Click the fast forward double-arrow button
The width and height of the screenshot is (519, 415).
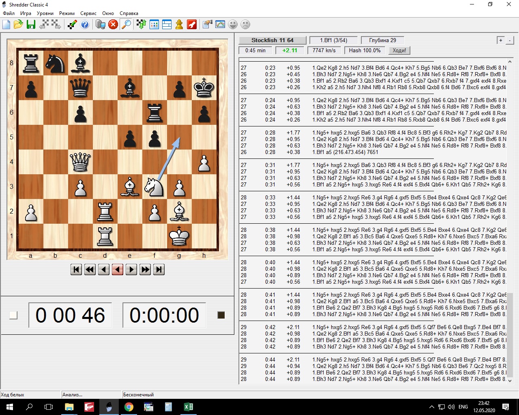(145, 270)
